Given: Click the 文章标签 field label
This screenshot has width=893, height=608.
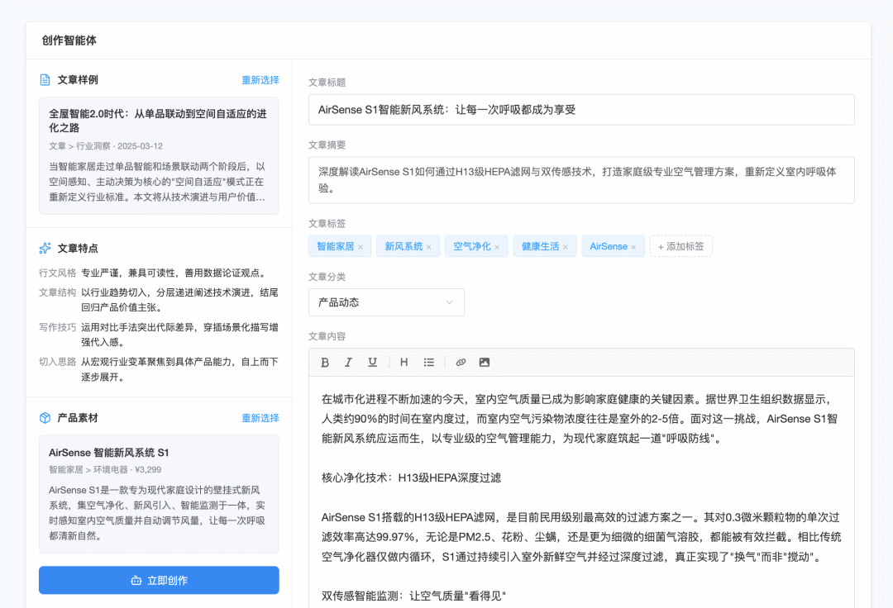Looking at the screenshot, I should point(327,224).
